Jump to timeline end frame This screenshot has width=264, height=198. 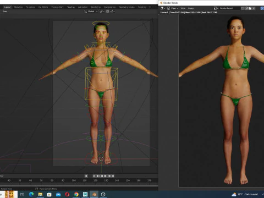tap(113, 176)
